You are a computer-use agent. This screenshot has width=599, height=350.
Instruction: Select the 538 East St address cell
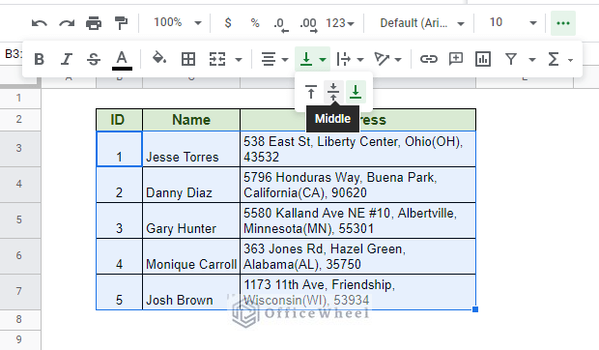(x=357, y=150)
